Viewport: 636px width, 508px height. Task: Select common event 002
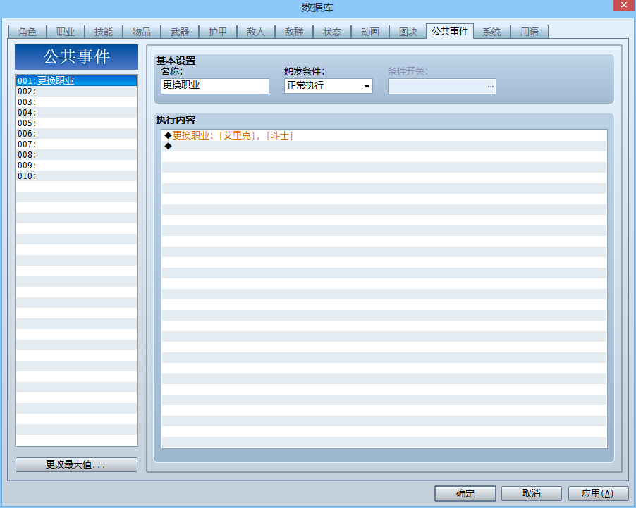76,91
